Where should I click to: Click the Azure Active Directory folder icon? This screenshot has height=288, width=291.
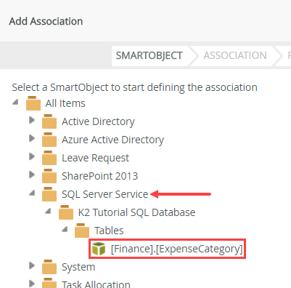(x=49, y=140)
